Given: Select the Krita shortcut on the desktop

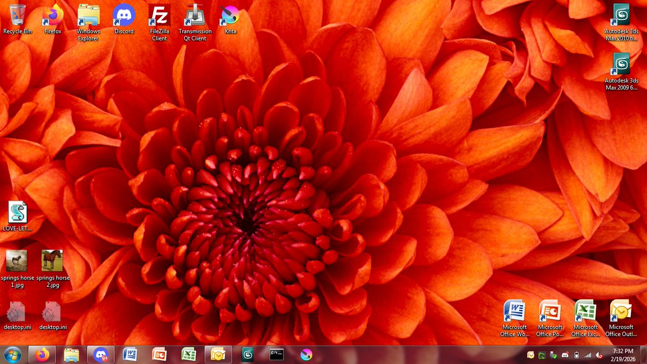Looking at the screenshot, I should coord(230,19).
